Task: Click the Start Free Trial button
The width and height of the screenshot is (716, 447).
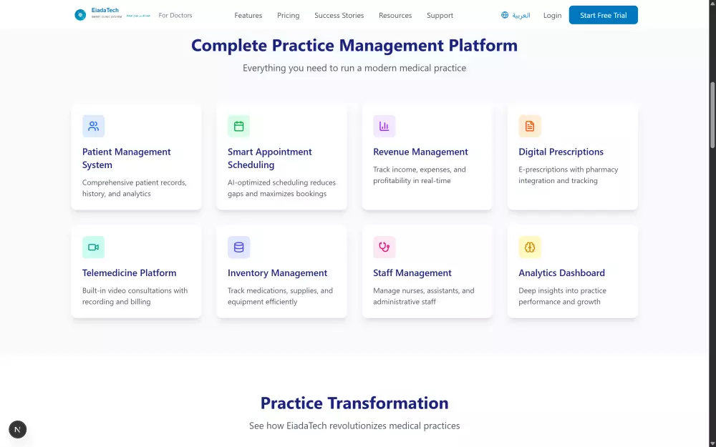Action: pos(603,14)
